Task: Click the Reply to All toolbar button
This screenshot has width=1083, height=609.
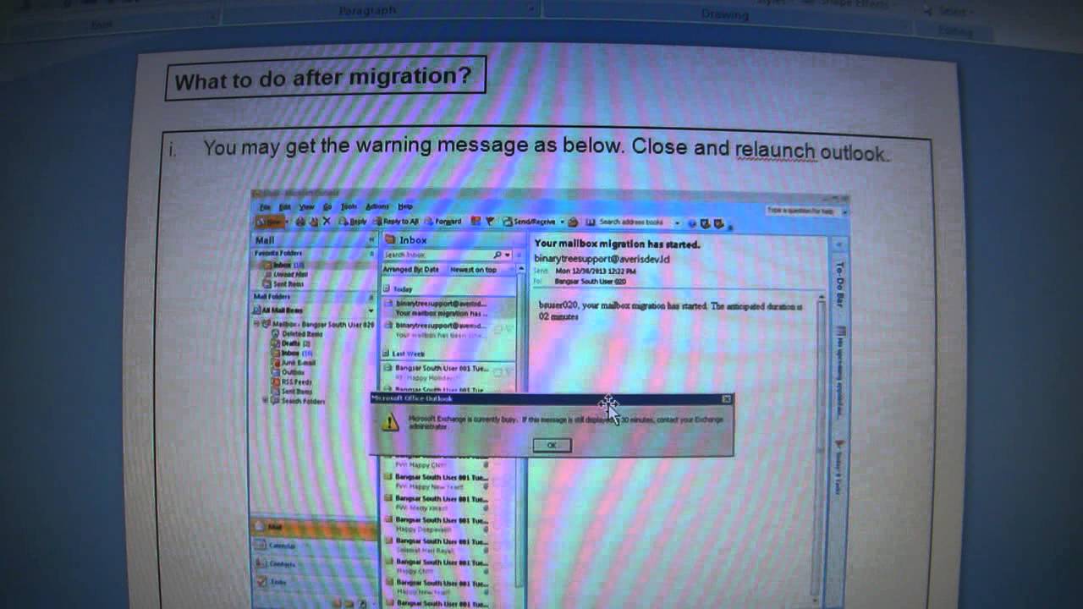Action: pyautogui.click(x=396, y=222)
